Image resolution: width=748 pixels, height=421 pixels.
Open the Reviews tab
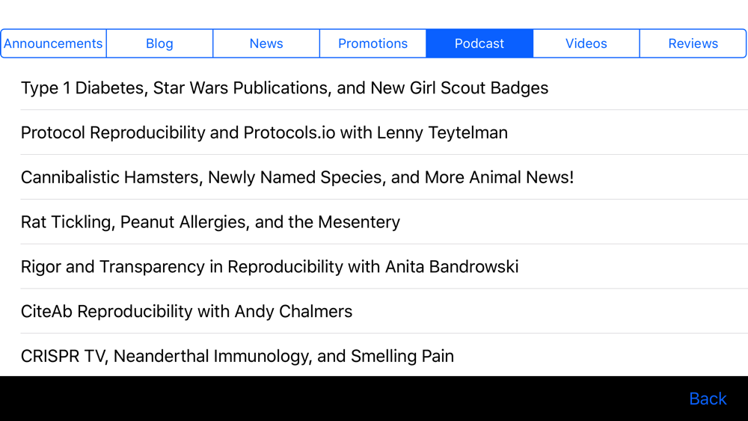(693, 43)
